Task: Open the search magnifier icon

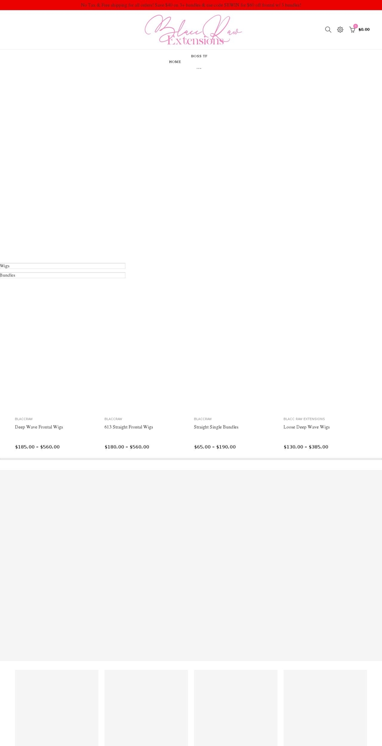Action: click(x=328, y=29)
